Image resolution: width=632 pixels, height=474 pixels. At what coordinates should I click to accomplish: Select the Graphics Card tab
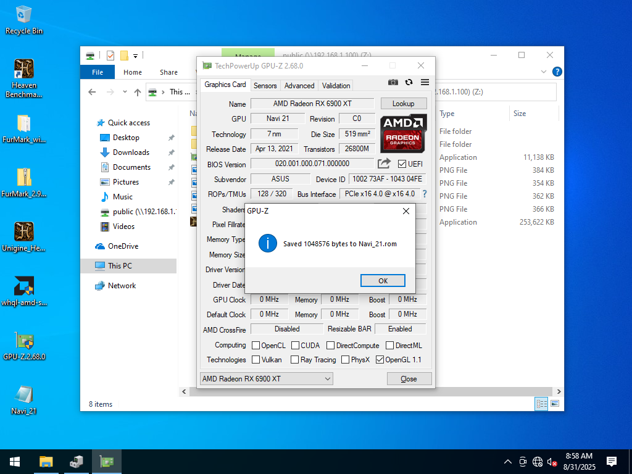[225, 85]
